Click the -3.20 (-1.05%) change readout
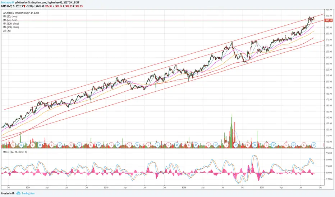This screenshot has height=197, width=335. (x=33, y=6)
